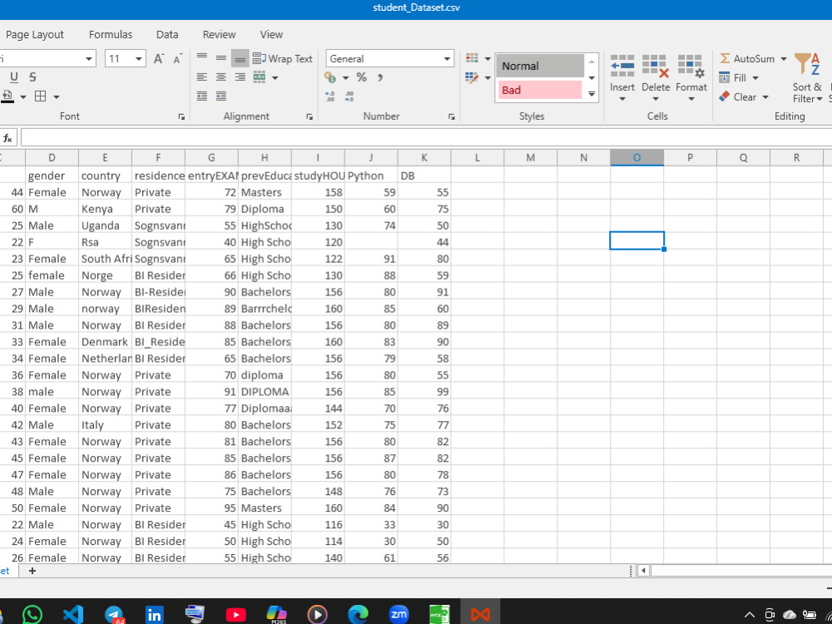
Task: Open Data ribbon tab
Action: point(167,34)
